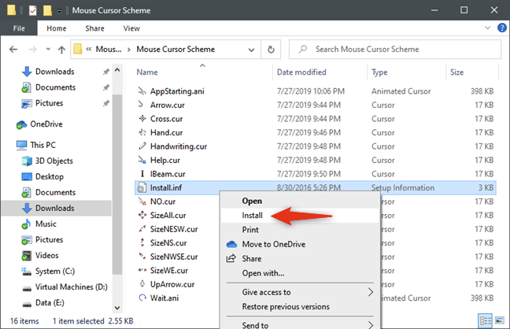Click the Properties quick access icon
510x329 pixels.
coord(33,10)
